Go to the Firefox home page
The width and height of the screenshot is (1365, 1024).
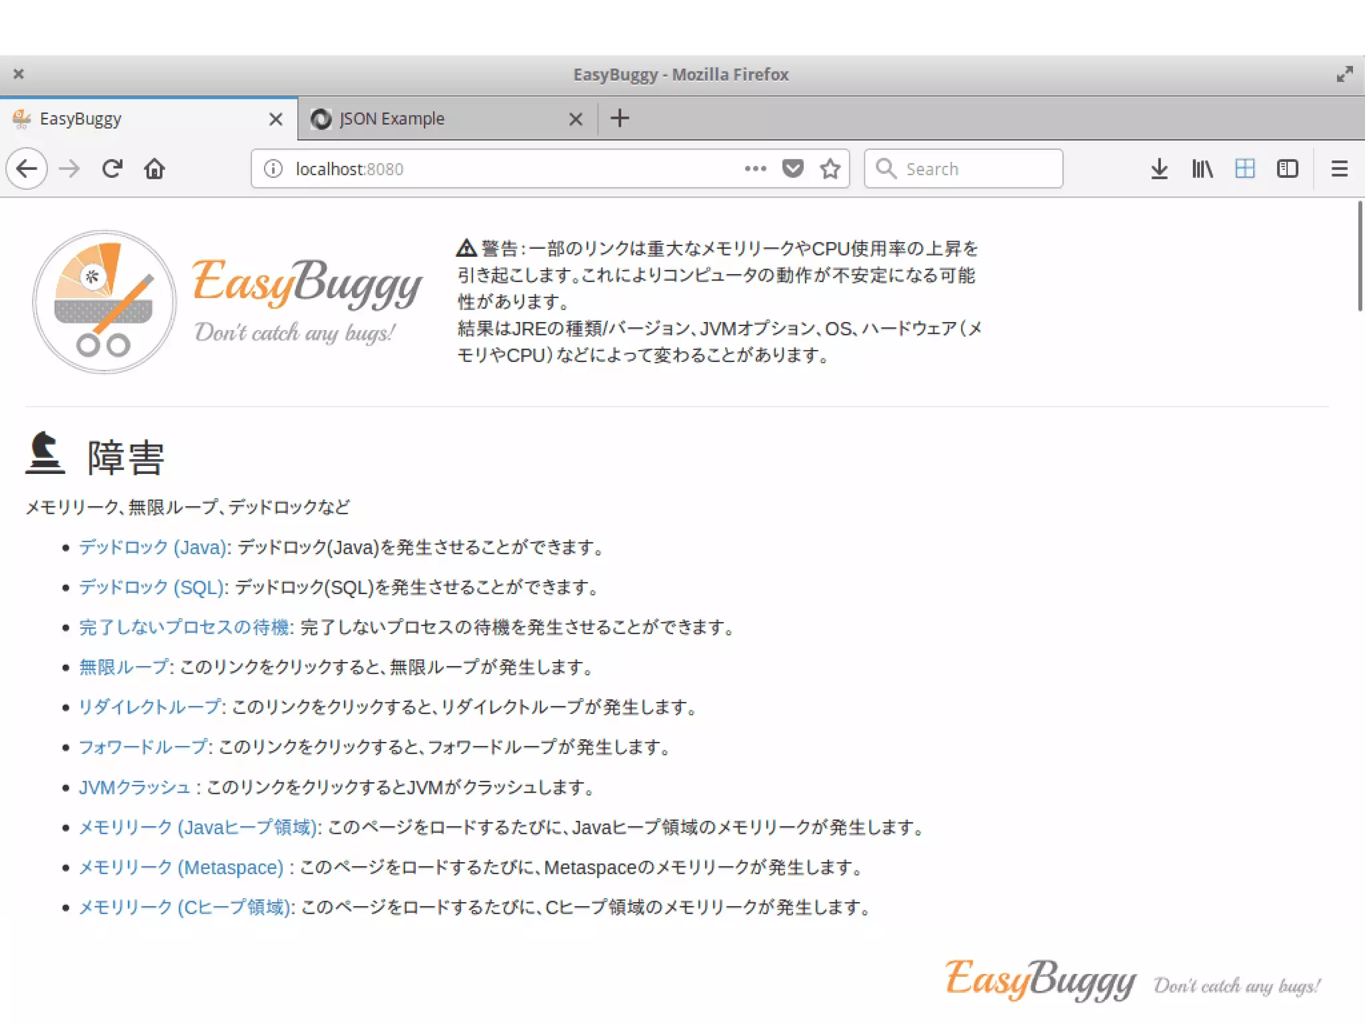tap(154, 169)
